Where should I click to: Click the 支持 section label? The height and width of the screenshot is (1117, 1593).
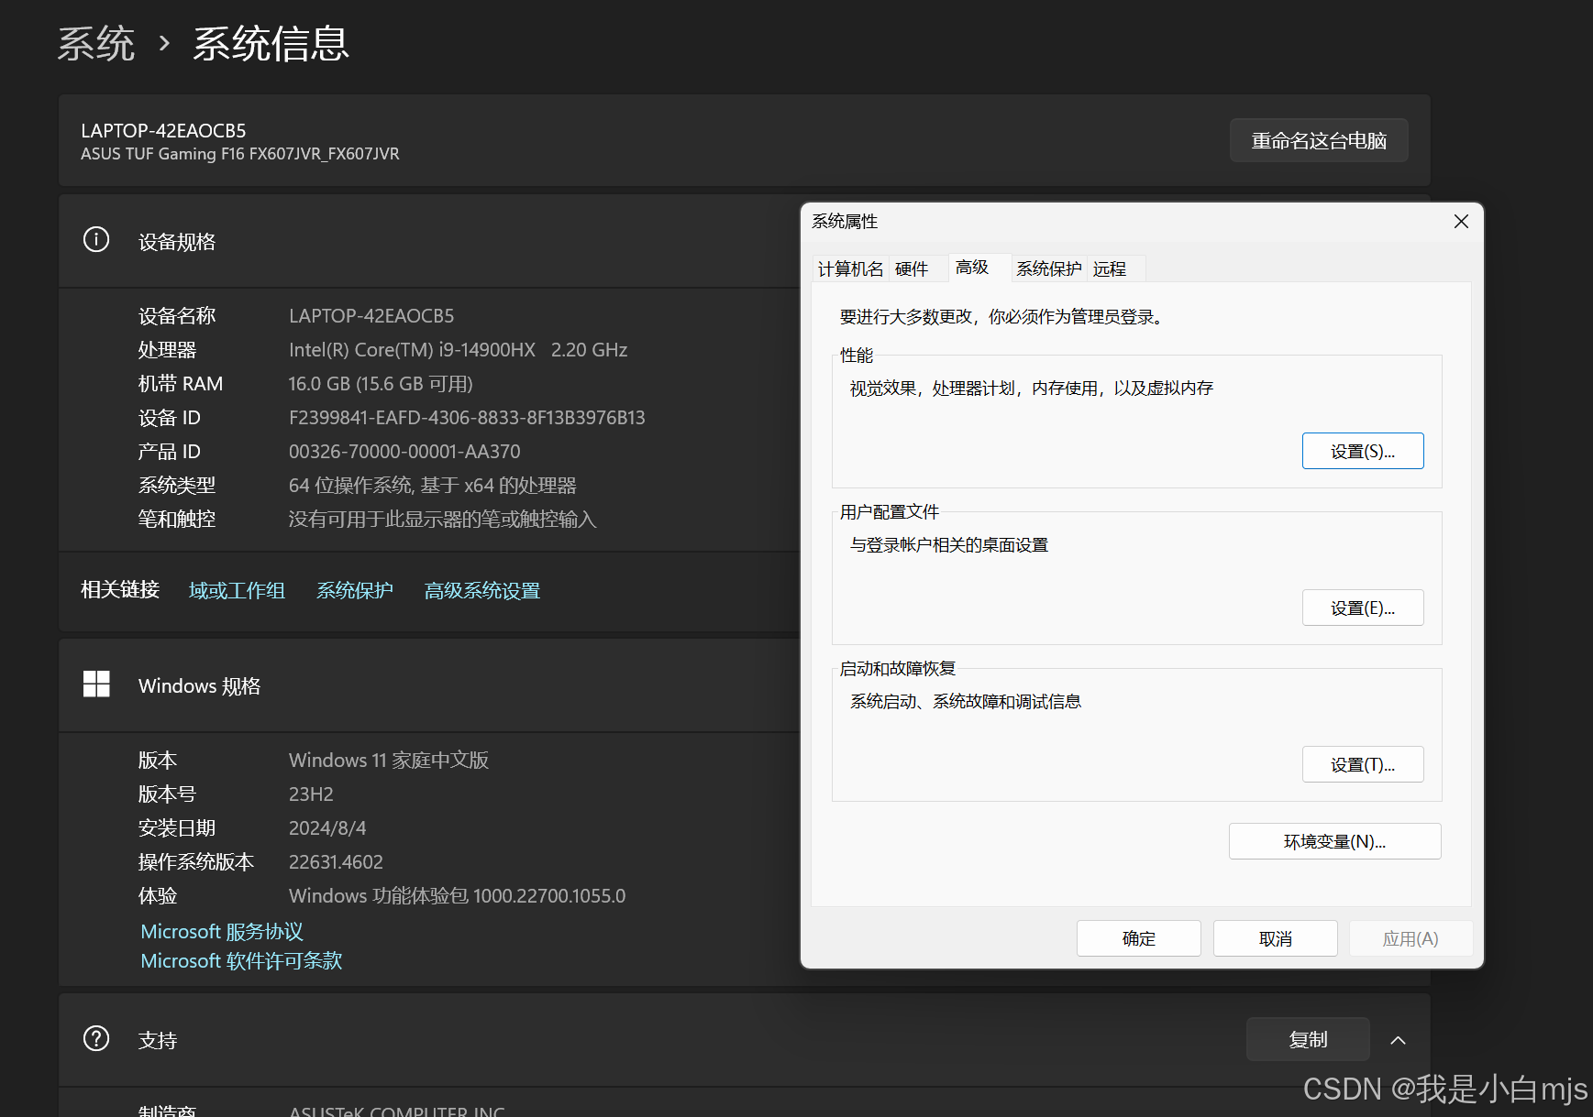(x=158, y=1040)
